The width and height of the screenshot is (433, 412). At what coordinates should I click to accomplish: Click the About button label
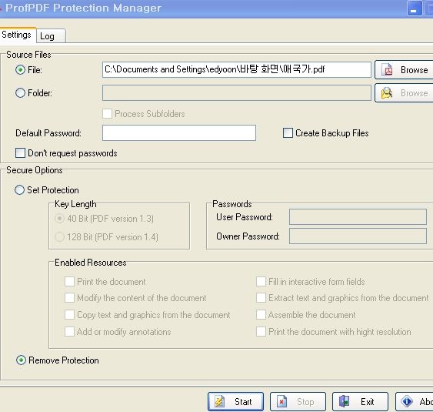(x=426, y=402)
